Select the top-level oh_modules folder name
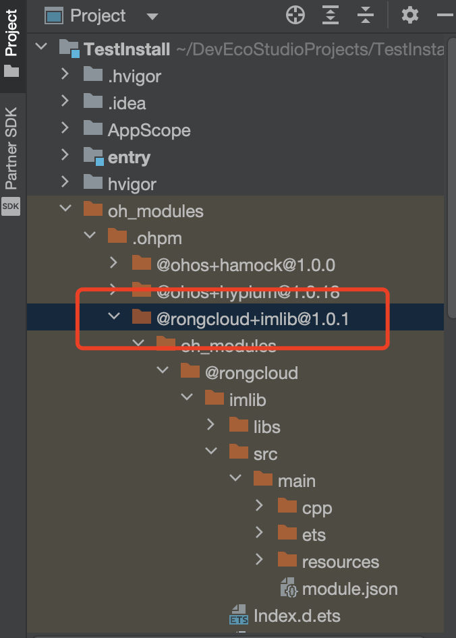This screenshot has height=638, width=456. click(x=156, y=211)
